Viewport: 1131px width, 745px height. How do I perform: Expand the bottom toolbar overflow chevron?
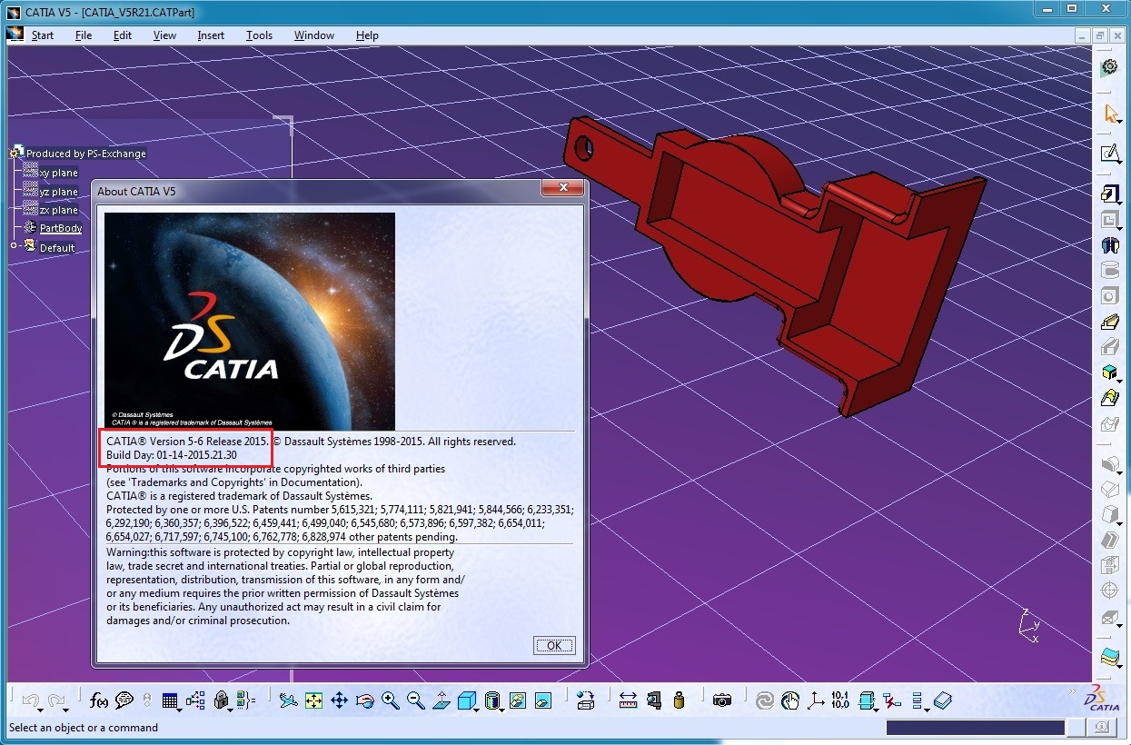pos(1073,690)
